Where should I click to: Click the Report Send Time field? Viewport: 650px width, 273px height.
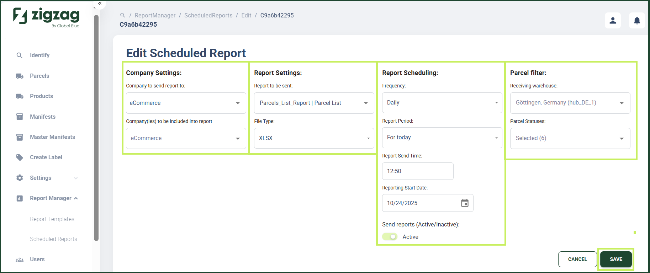tap(418, 171)
